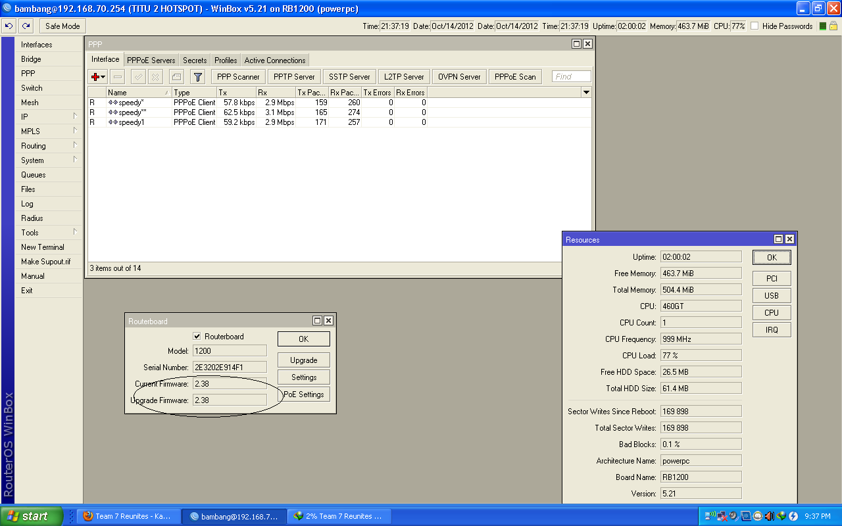Open Interfaces from the sidebar menu
This screenshot has height=526, width=842.
point(49,45)
